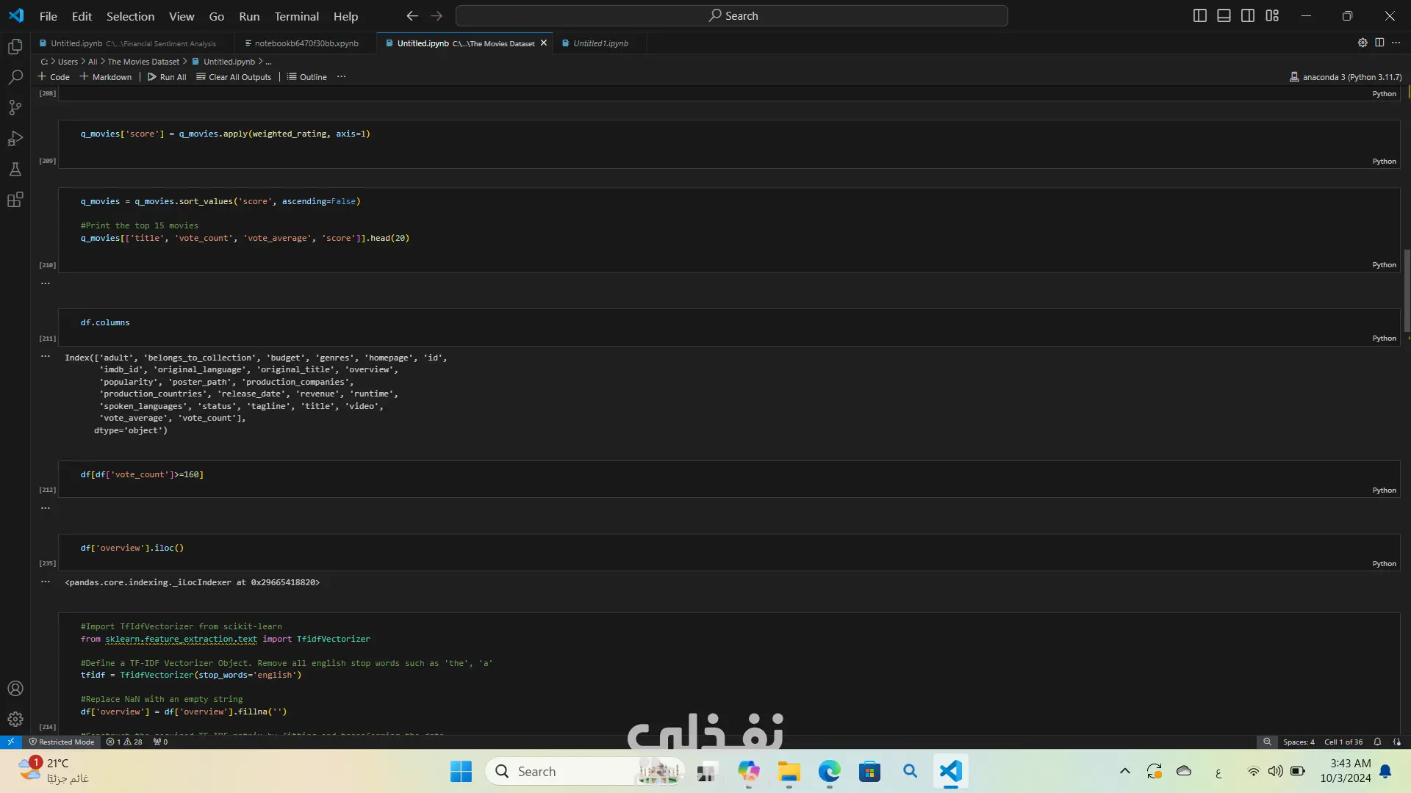
Task: Open the Source Control view
Action: (x=15, y=108)
